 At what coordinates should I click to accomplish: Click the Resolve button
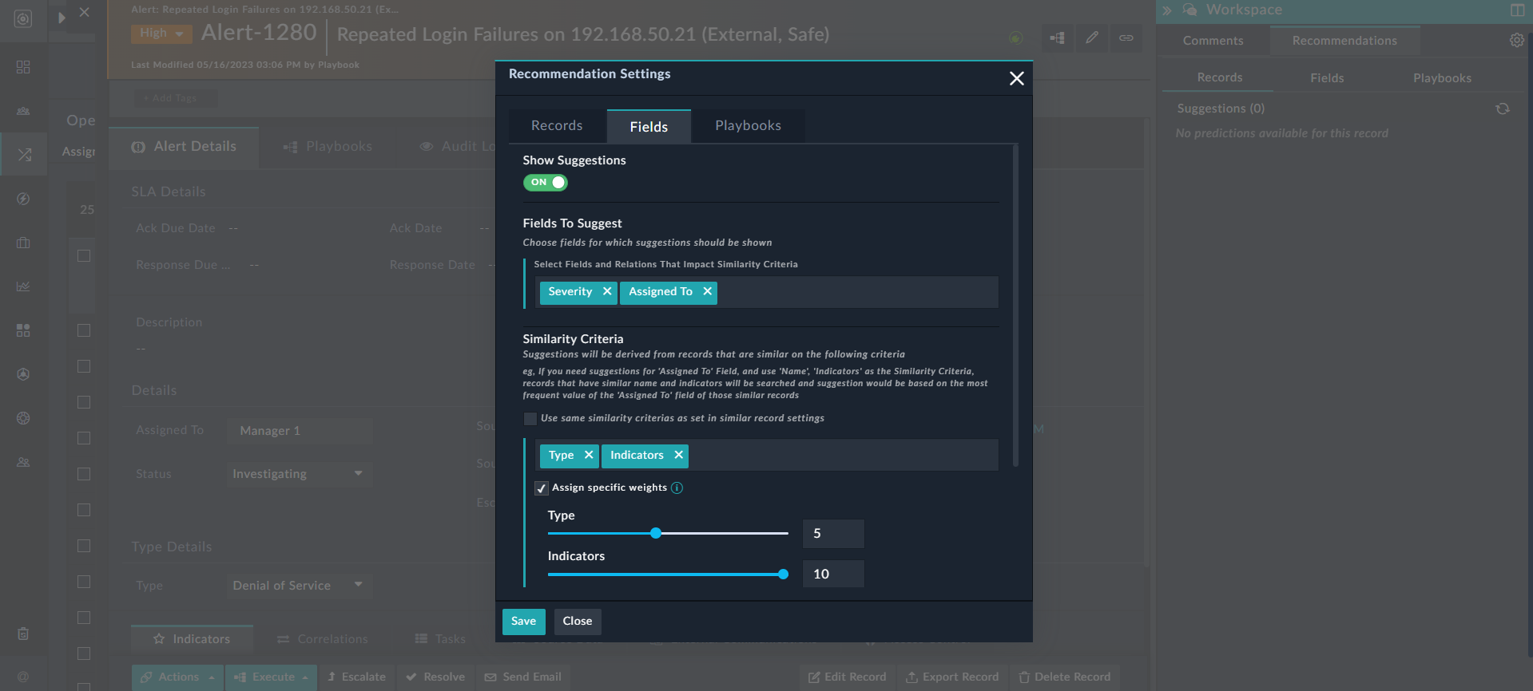coord(435,677)
